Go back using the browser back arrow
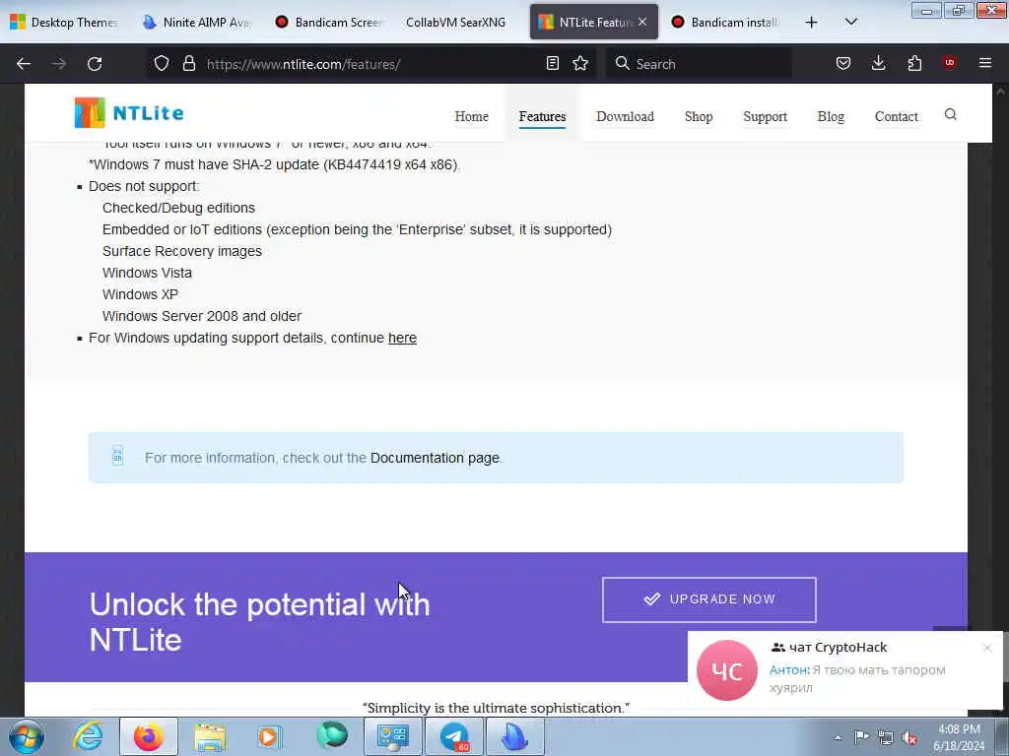Image resolution: width=1009 pixels, height=756 pixels. (24, 64)
